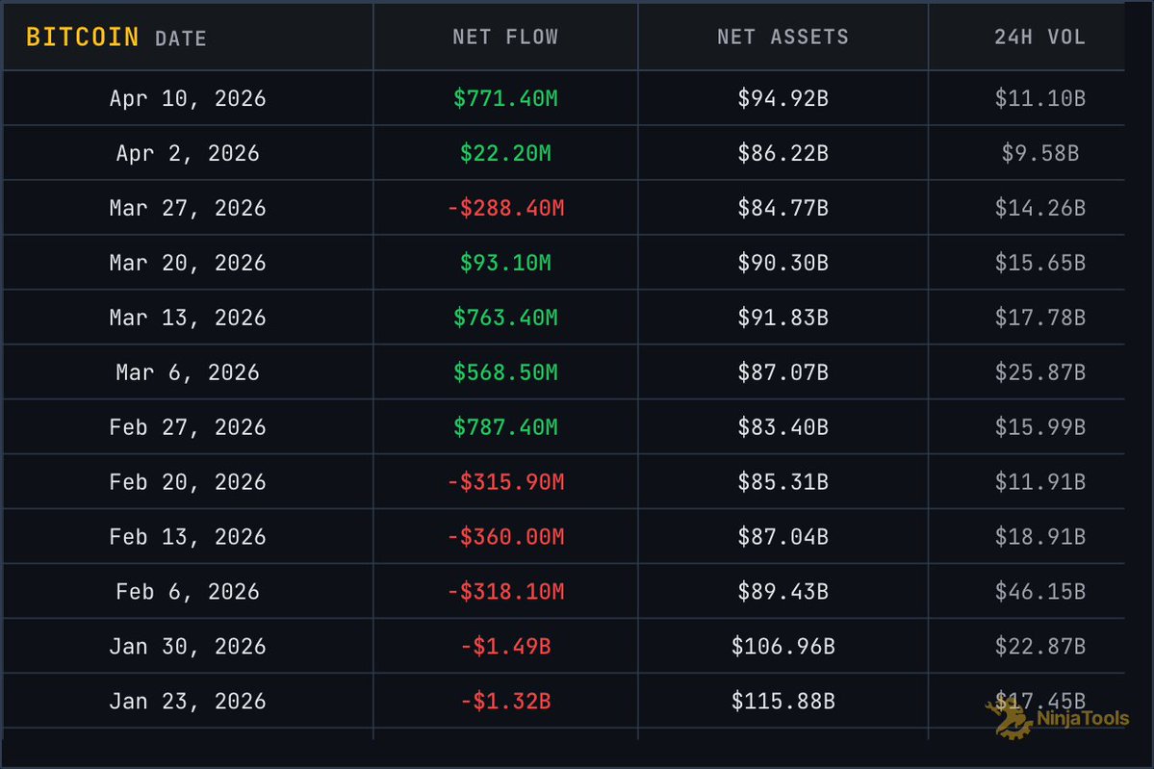Select the Jan 30, 2026 date cell
Image resolution: width=1154 pixels, height=769 pixels.
(188, 647)
